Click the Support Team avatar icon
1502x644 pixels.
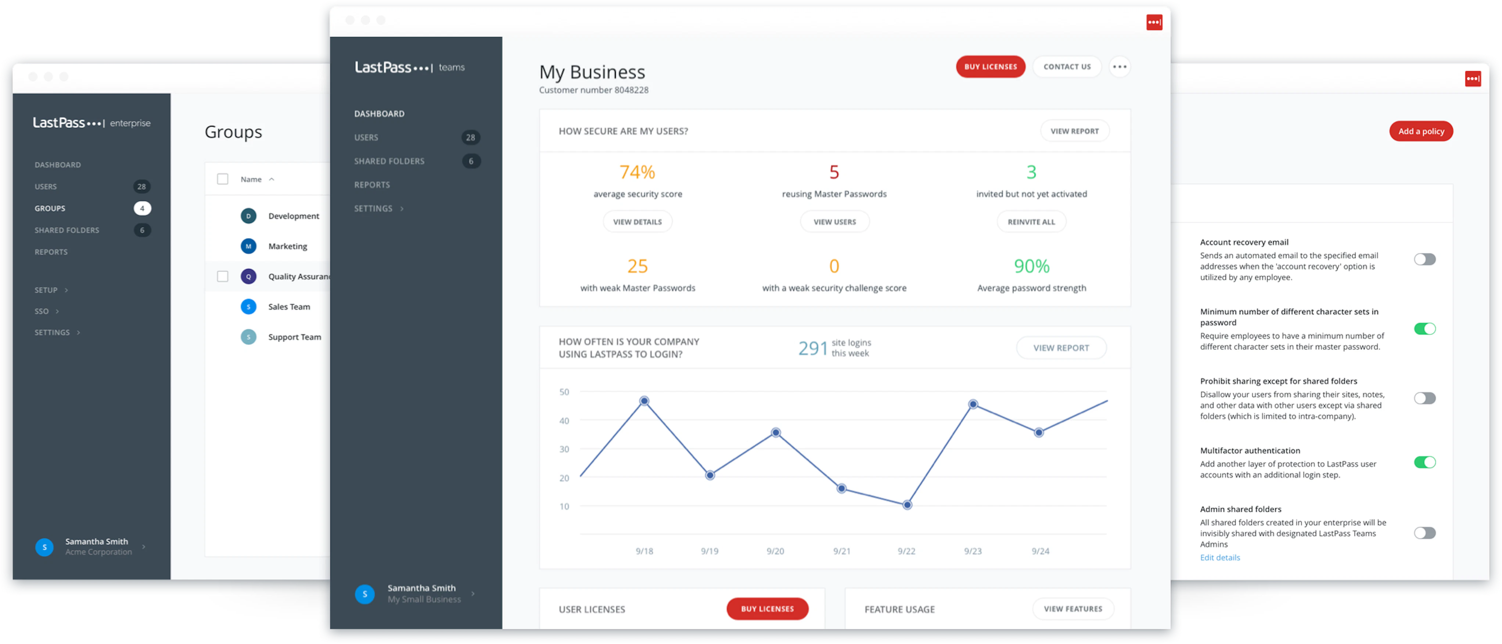(x=249, y=337)
